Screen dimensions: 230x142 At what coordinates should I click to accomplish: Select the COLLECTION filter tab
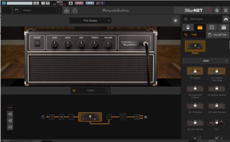tap(218, 35)
